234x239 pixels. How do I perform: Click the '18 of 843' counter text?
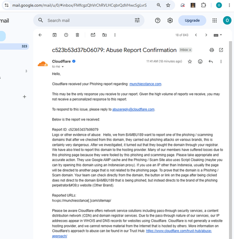pyautogui.click(x=182, y=35)
